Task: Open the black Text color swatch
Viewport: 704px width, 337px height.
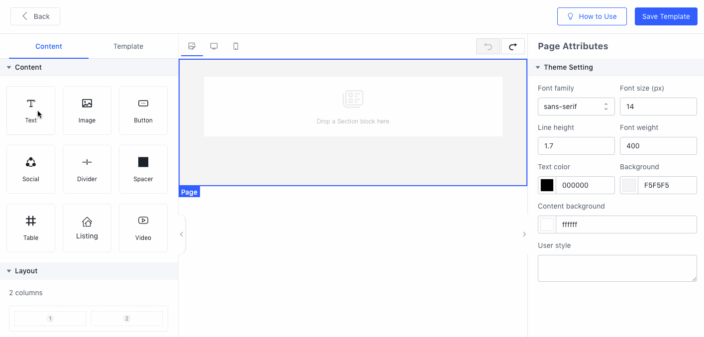Action: pyautogui.click(x=547, y=185)
